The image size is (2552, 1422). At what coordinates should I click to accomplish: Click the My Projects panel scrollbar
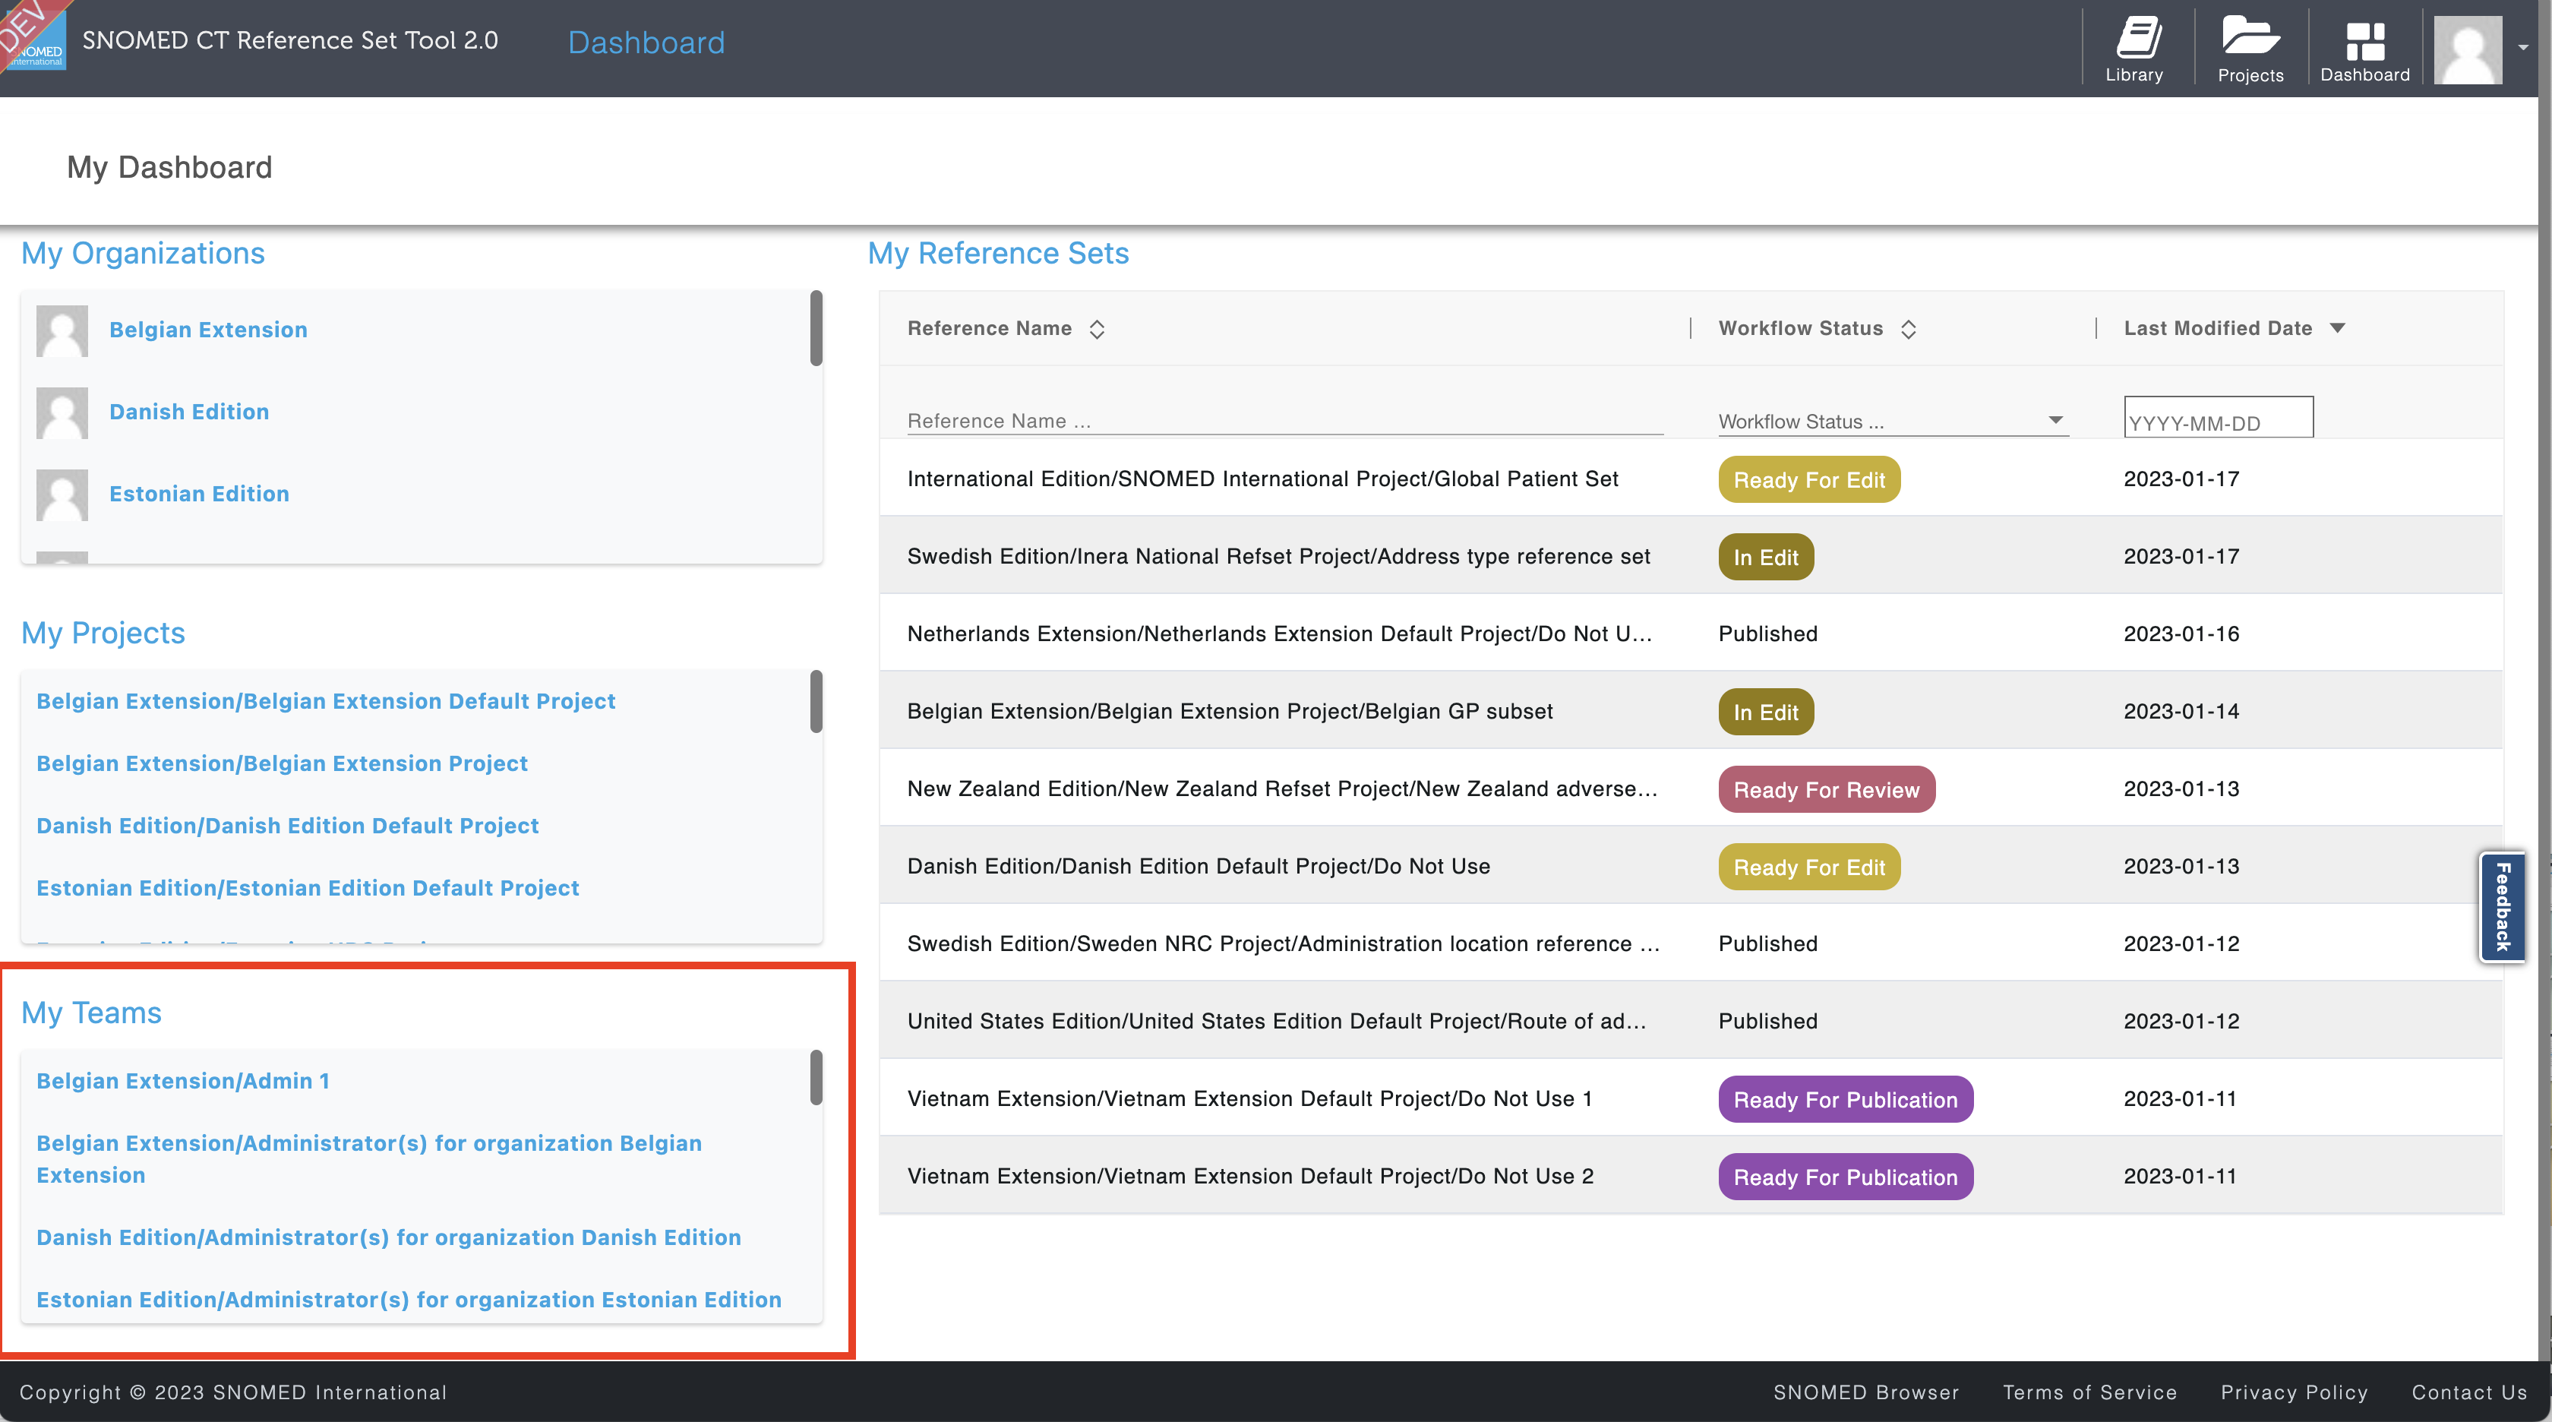pos(816,702)
